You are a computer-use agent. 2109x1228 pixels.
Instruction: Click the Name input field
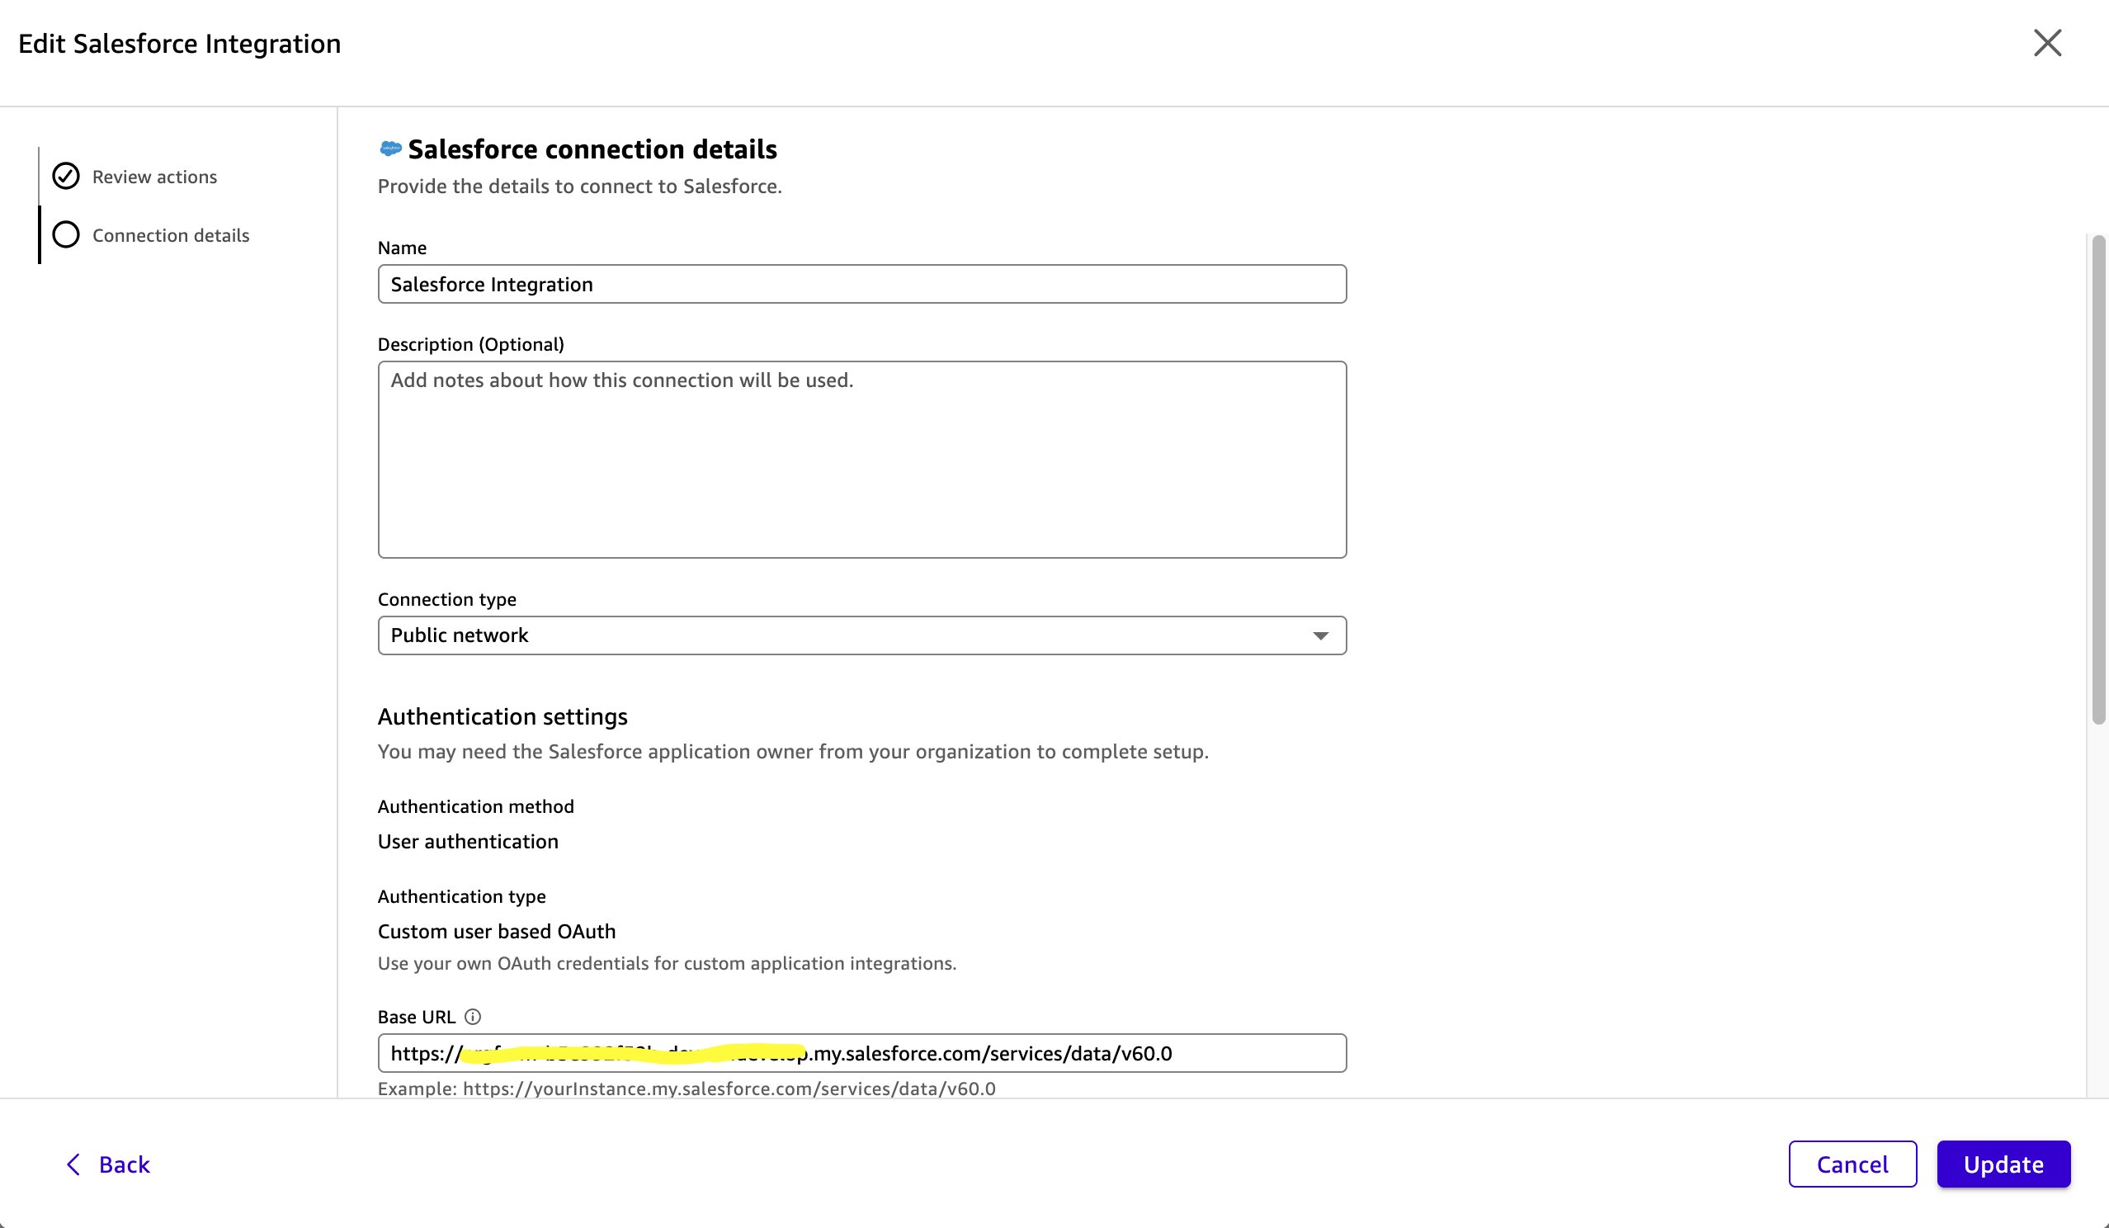pos(862,284)
